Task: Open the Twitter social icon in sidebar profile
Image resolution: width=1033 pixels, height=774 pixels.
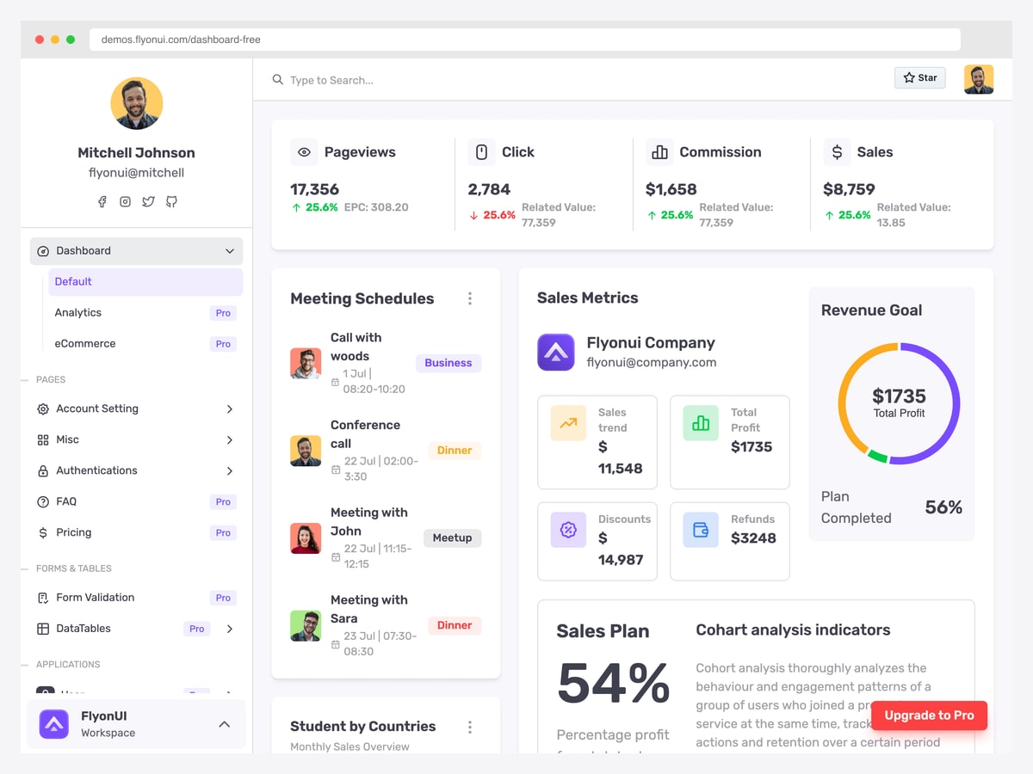Action: (x=148, y=201)
